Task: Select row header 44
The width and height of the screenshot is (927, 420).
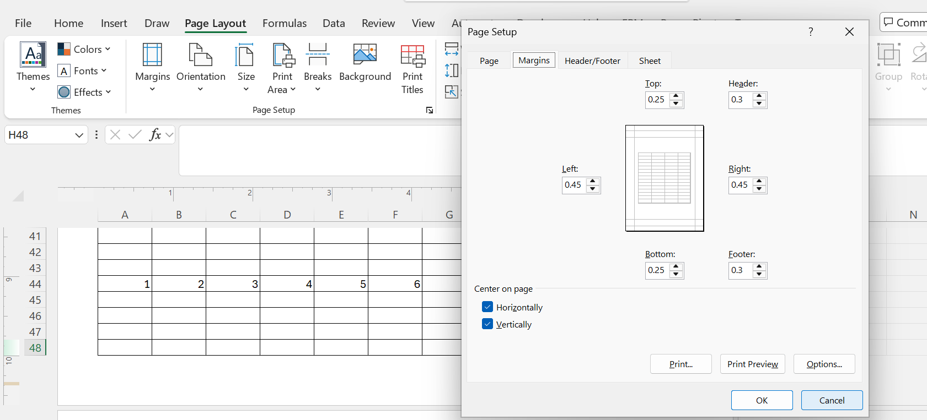Action: [35, 284]
